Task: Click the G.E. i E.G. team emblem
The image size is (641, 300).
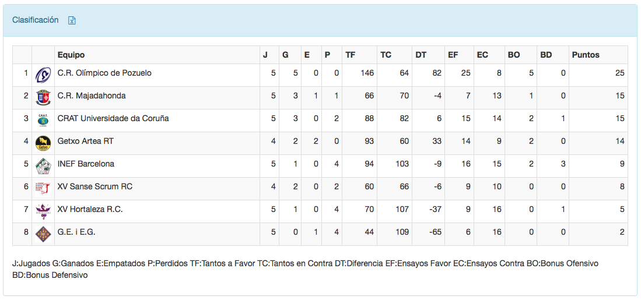Action: point(43,234)
